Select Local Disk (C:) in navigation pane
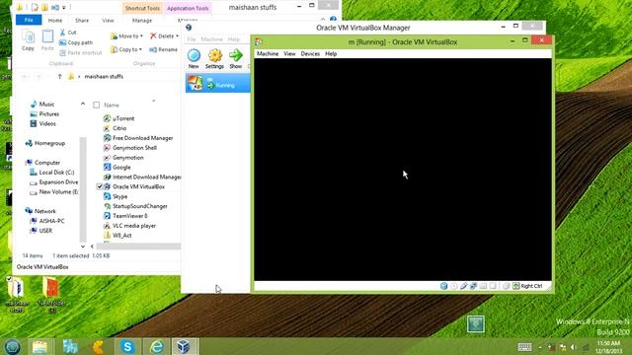The width and height of the screenshot is (632, 355). point(52,173)
